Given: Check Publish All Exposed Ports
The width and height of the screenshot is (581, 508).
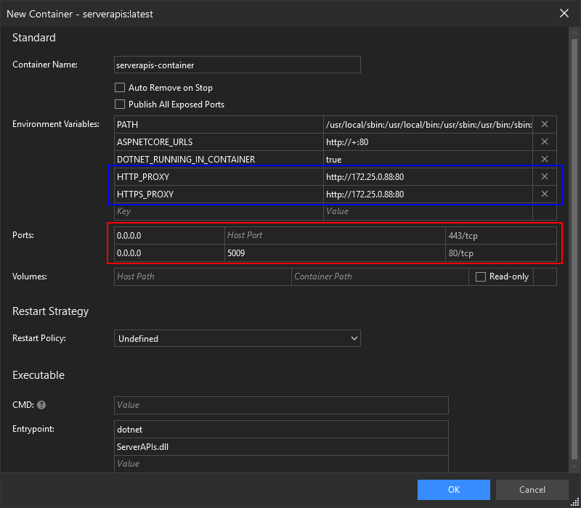Looking at the screenshot, I should pos(121,105).
